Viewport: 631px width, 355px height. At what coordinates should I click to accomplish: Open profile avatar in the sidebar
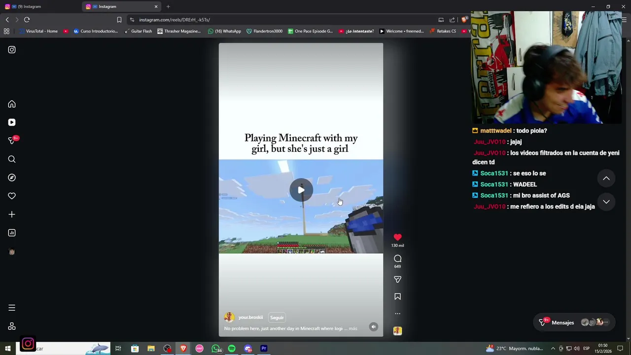(x=12, y=251)
